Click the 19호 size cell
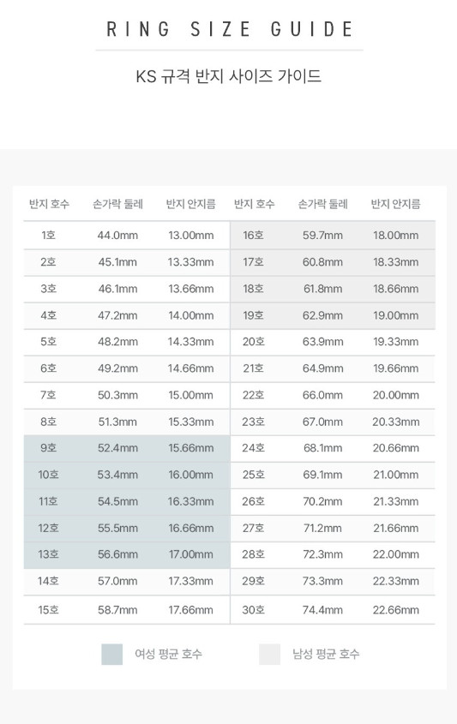 point(254,316)
